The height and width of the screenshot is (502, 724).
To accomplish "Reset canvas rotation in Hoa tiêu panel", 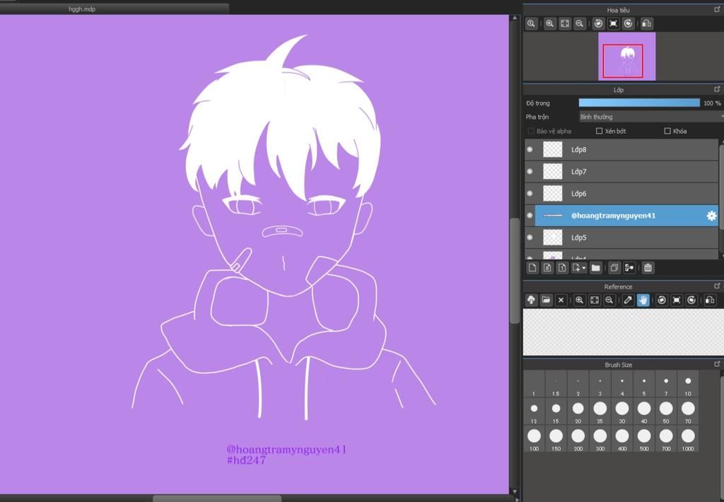I will coord(613,23).
